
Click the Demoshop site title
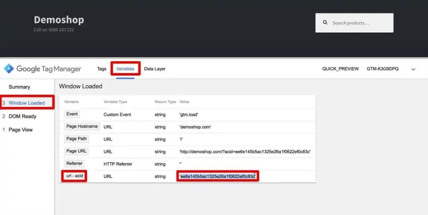(59, 20)
